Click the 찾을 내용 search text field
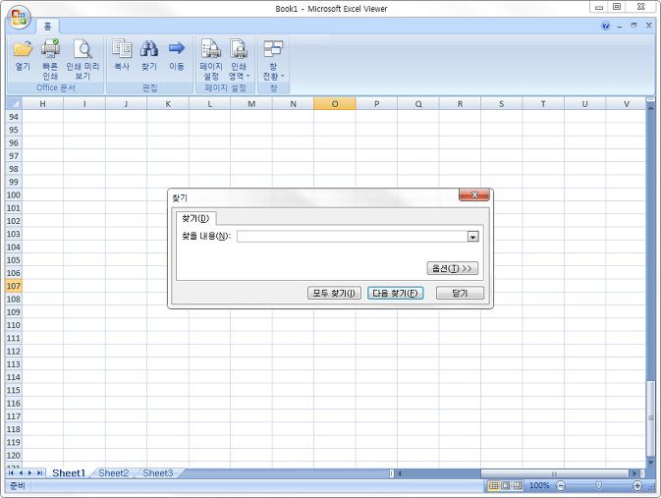Viewport: 661px width, 498px height. click(x=353, y=237)
